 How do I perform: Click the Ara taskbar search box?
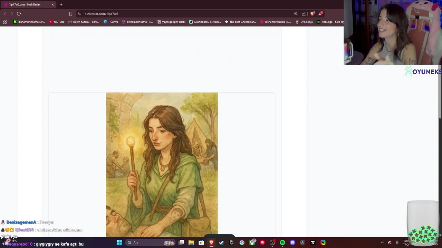point(150,242)
